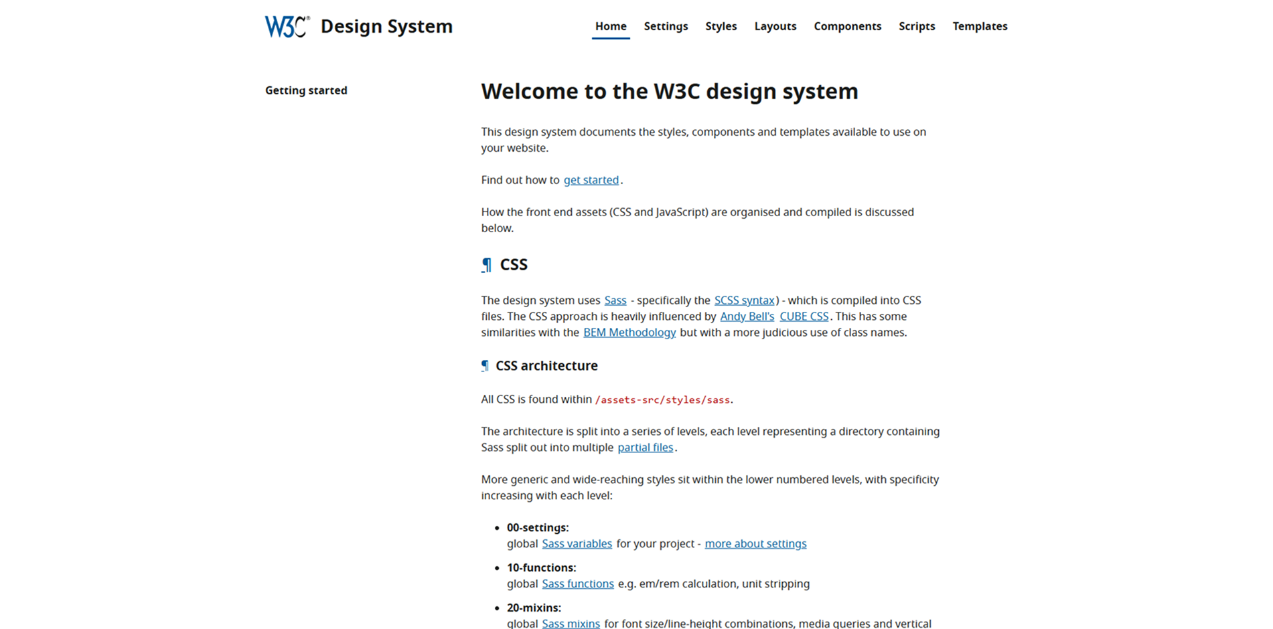1273x629 pixels.
Task: Click the '10-functions:' list label
Action: 541,568
